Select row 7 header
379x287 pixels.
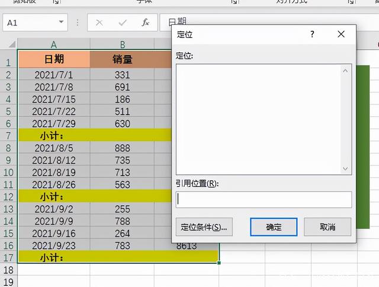point(8,136)
